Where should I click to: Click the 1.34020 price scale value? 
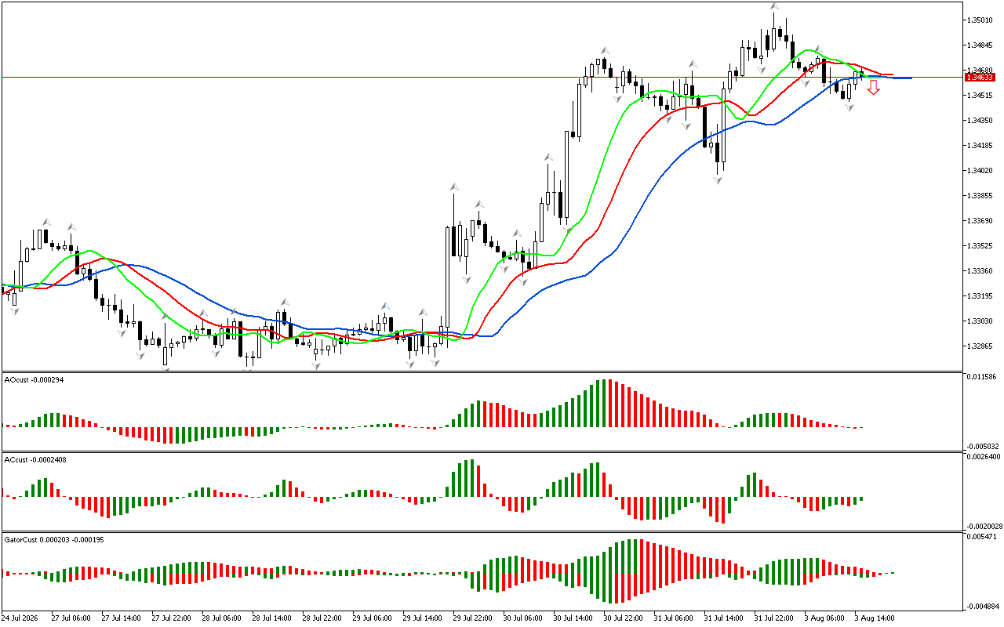981,170
